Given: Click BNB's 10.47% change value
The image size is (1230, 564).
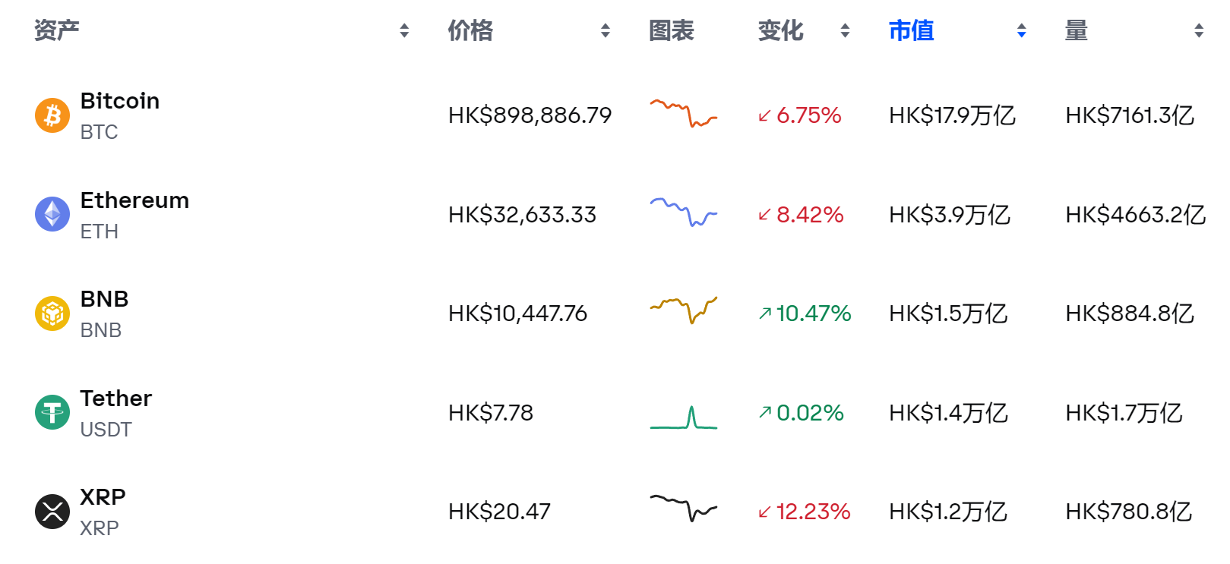Looking at the screenshot, I should (813, 314).
